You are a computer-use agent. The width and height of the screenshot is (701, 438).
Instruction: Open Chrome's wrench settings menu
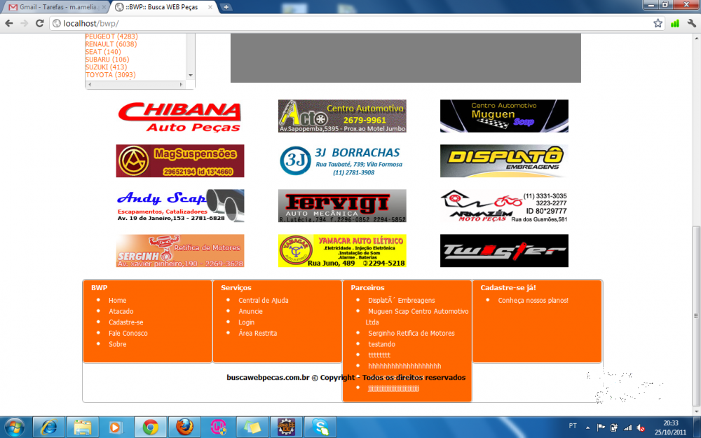[691, 23]
